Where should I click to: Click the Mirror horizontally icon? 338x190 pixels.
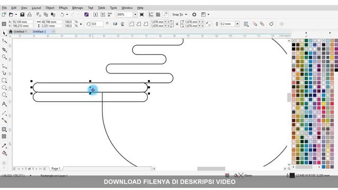coord(115,24)
